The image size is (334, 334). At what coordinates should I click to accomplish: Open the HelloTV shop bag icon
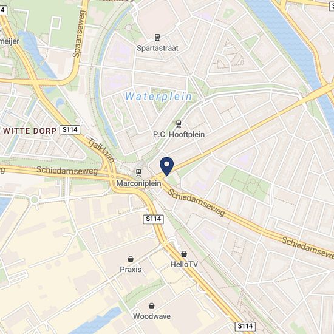coord(184,254)
